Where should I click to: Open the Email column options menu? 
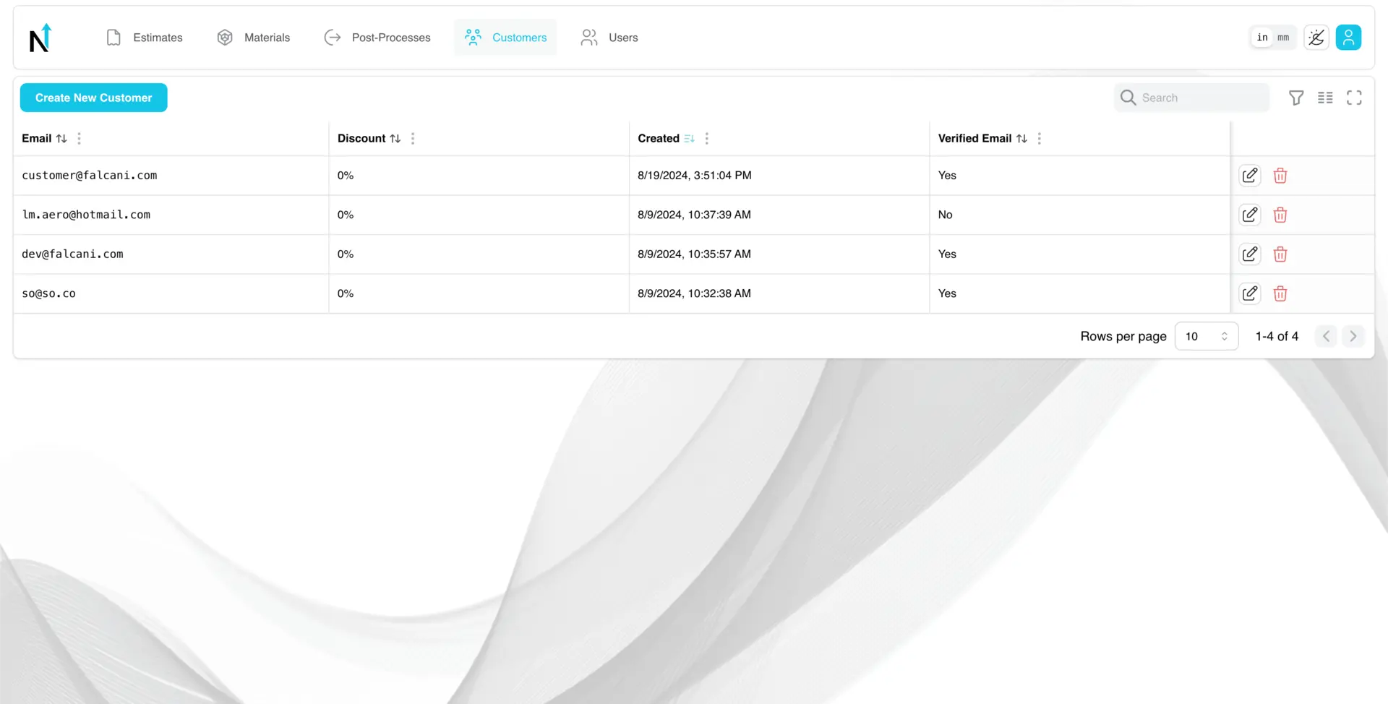80,139
